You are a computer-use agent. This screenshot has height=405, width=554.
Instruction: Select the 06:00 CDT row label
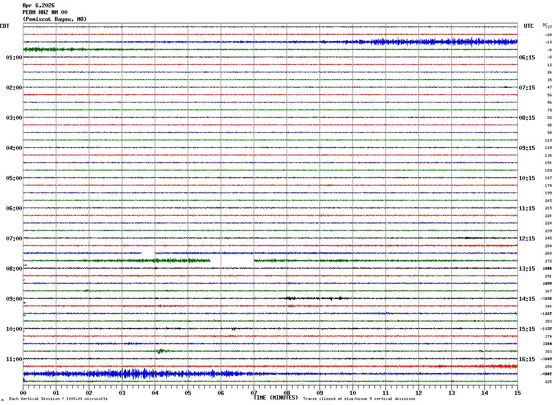(x=14, y=208)
